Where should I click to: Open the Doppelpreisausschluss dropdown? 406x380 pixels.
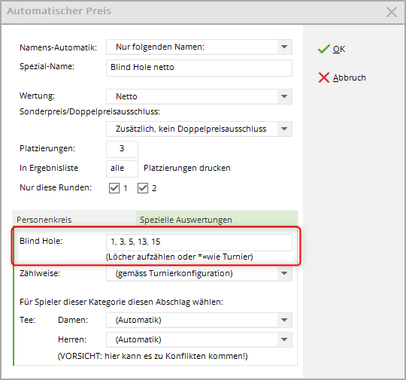[x=284, y=129]
